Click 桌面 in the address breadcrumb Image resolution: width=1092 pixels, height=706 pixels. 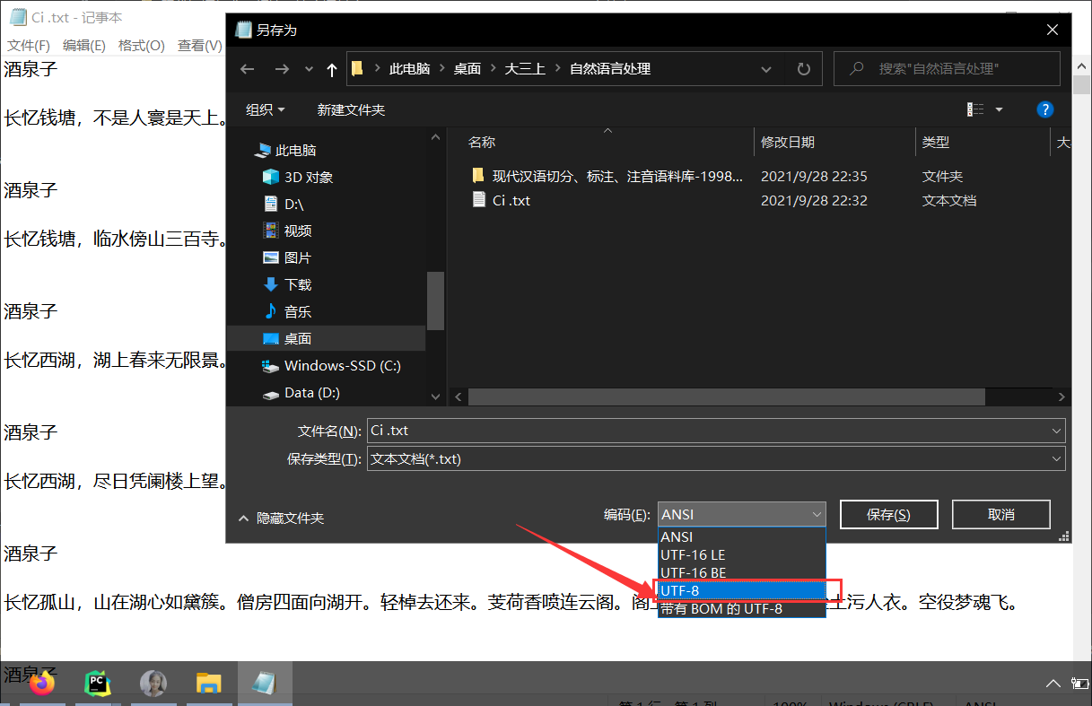pos(467,69)
